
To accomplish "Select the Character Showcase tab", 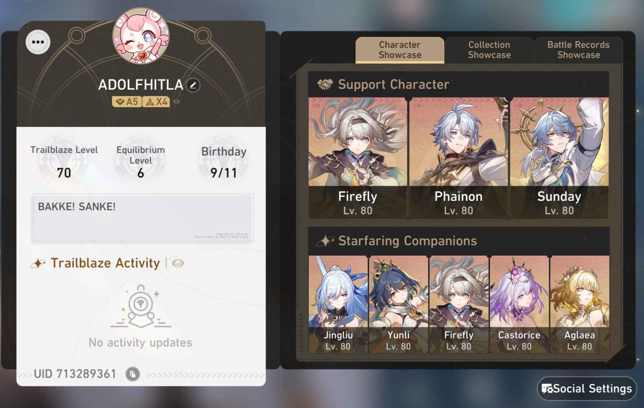I will [x=400, y=50].
